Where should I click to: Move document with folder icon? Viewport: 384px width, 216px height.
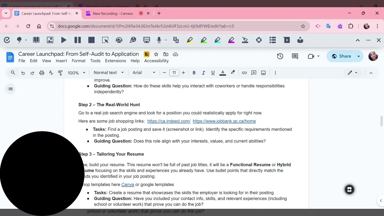166,54
